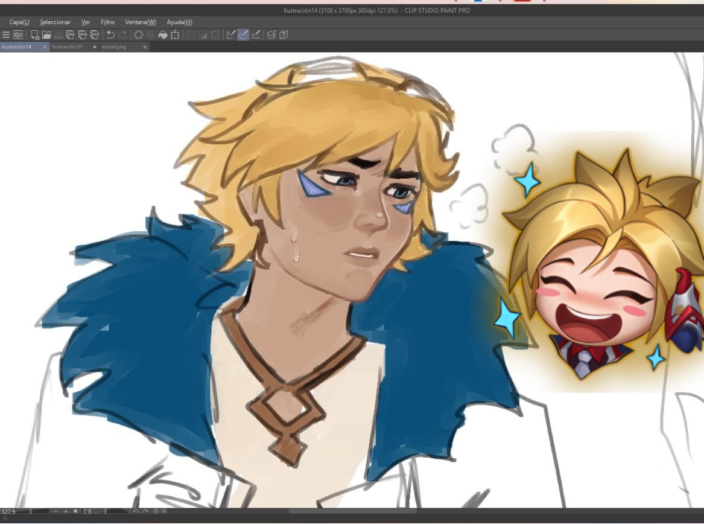The height and width of the screenshot is (524, 704).
Task: Close the ezreal.png tab
Action: point(145,46)
